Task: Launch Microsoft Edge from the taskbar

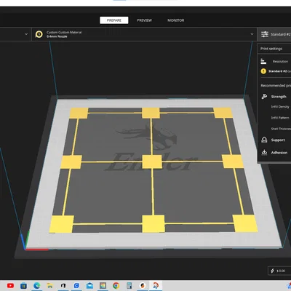Action: coord(36,286)
